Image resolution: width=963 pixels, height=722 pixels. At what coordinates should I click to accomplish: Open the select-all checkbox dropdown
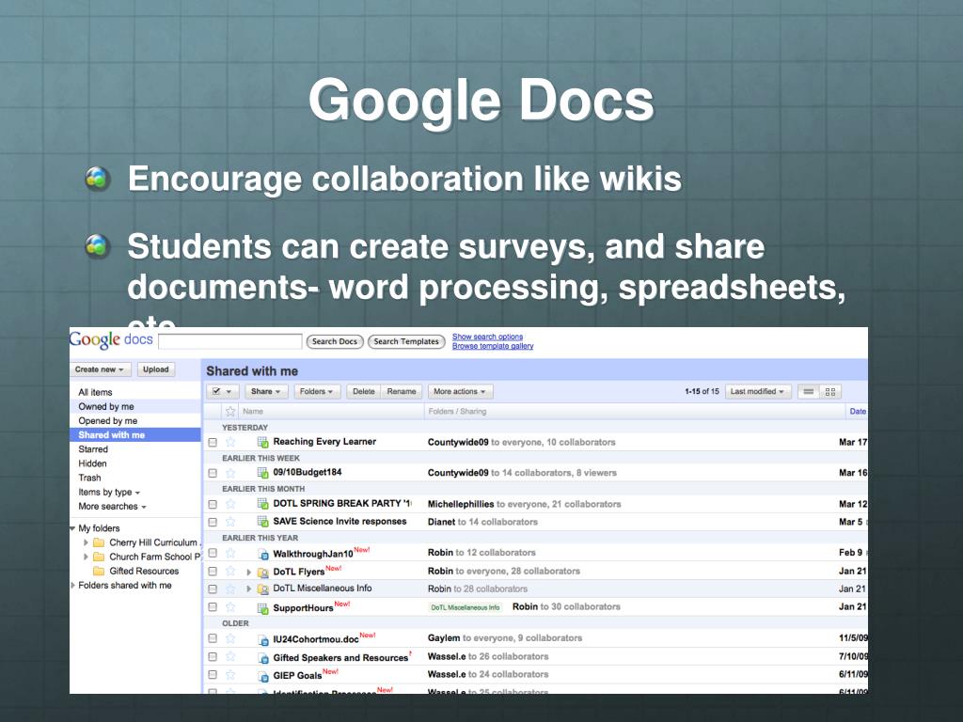222,392
